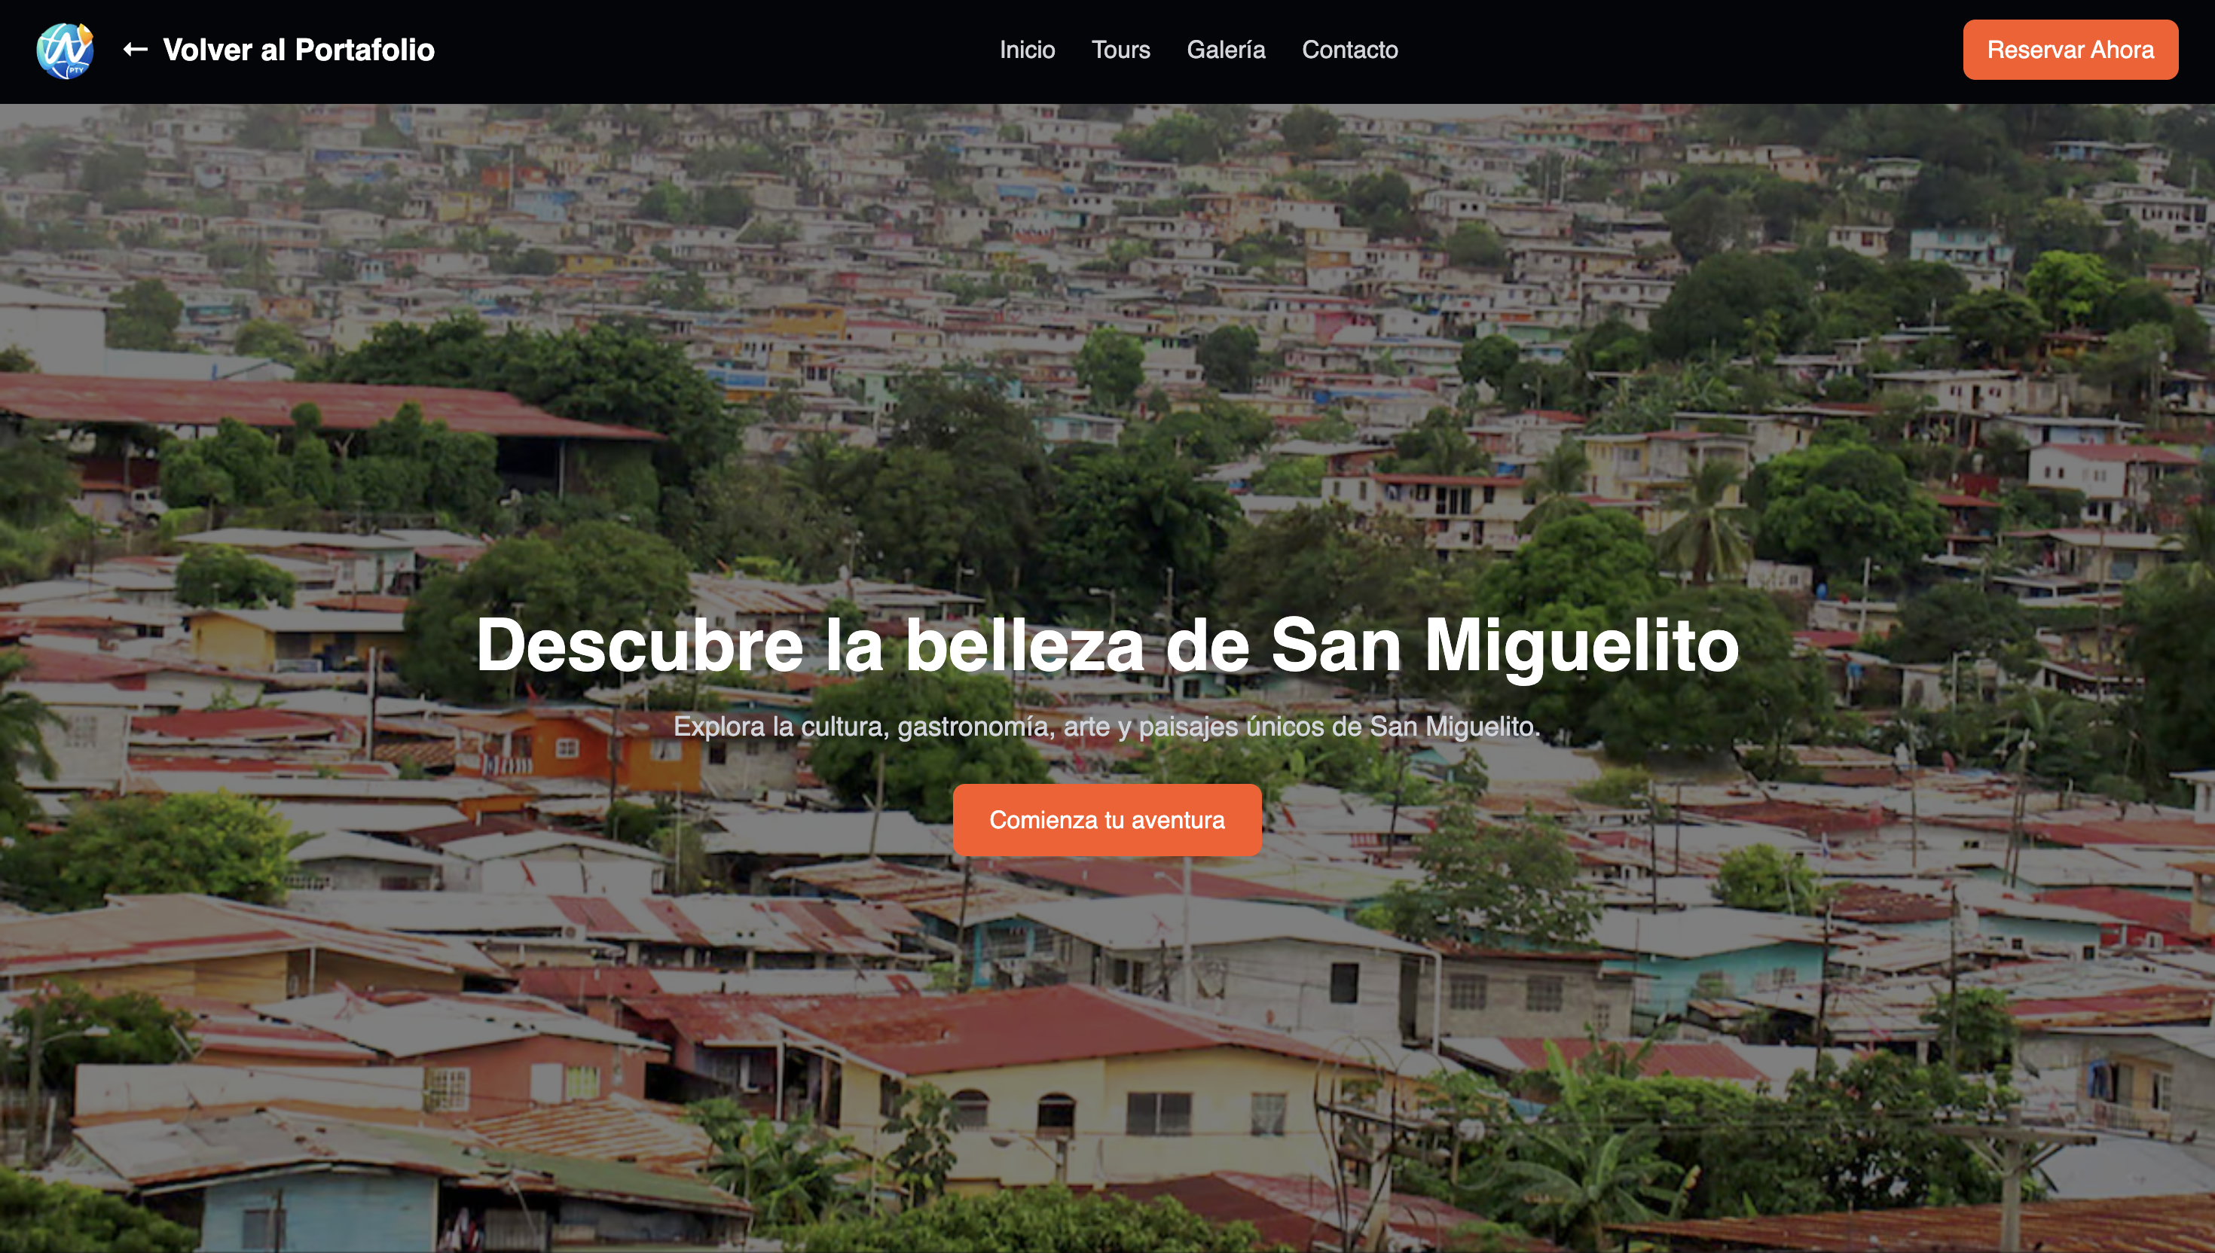
Task: Click the Descubre la belleza headline
Action: pyautogui.click(x=1107, y=645)
